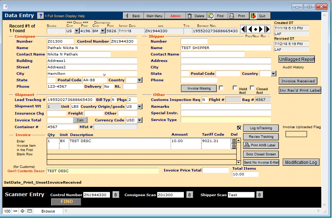Image resolution: width=332 pixels, height=218 pixels.
Task: Open the Admin menu item
Action: tap(175, 16)
